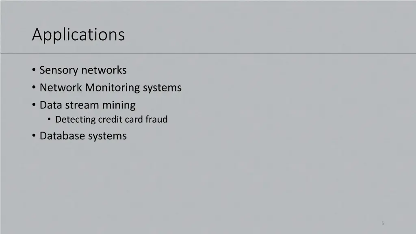Click the "Detecting credit card fraud" sub-bullet
Screen dimensions: 416x234
tap(111, 119)
